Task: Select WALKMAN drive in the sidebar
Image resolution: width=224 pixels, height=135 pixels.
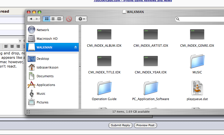Action: tap(53, 47)
